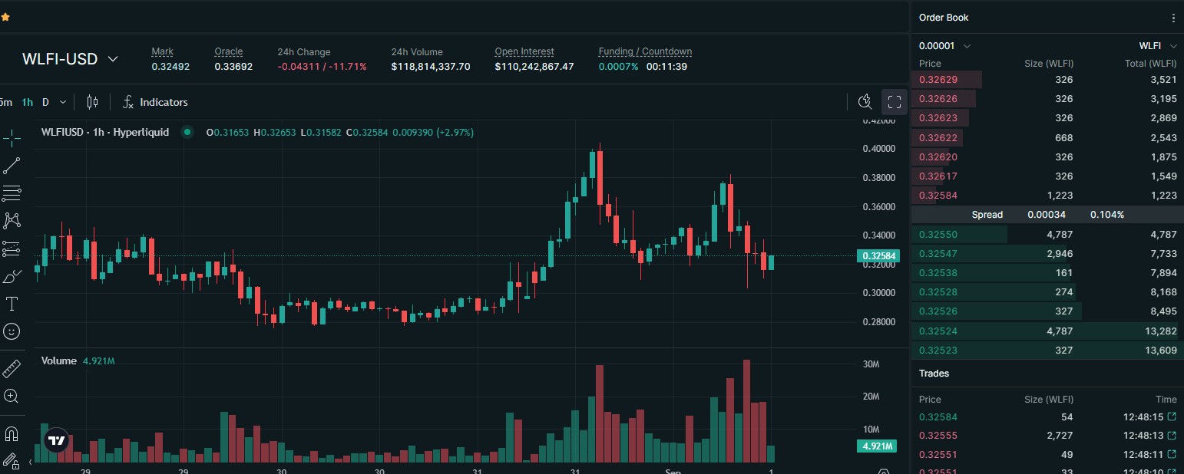Open the Indicators menu
This screenshot has height=474, width=1184.
tap(155, 102)
